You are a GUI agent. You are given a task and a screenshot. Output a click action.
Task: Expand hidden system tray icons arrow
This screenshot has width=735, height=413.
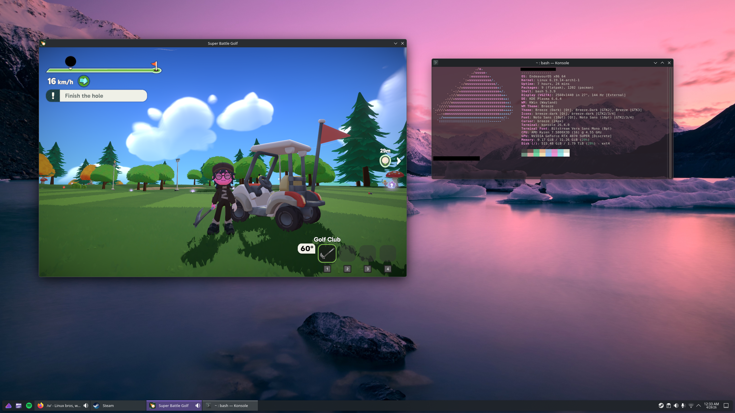699,406
